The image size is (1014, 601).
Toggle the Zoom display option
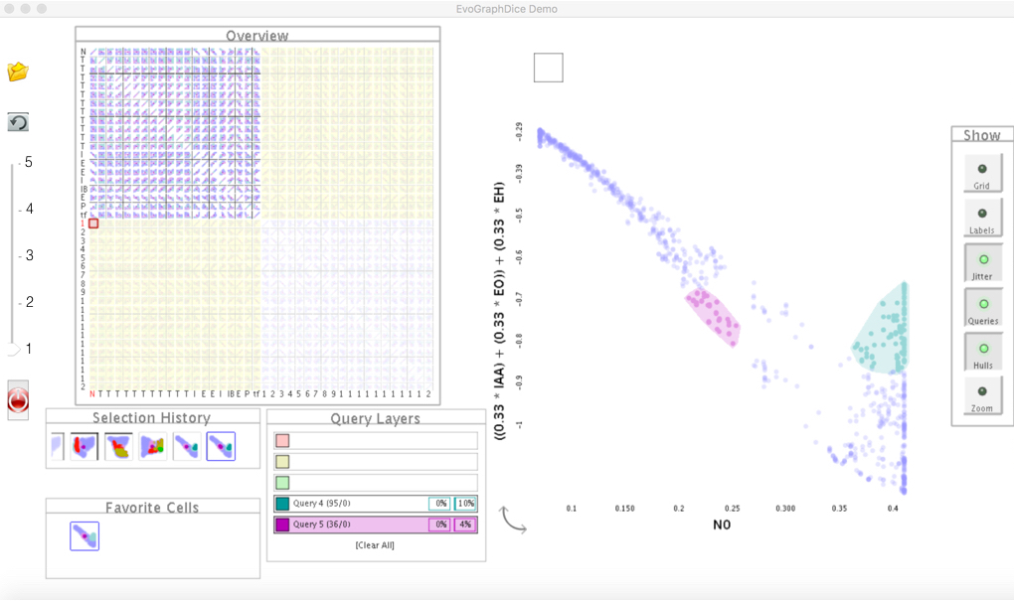coord(982,395)
